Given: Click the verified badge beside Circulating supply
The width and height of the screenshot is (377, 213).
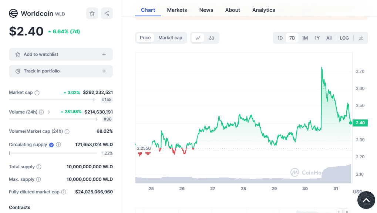Looking at the screenshot, I should [51, 145].
